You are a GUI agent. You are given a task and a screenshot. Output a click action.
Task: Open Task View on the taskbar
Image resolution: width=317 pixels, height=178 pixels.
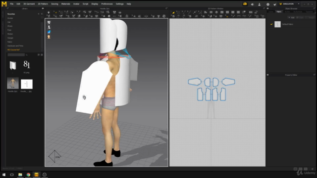[12, 175]
